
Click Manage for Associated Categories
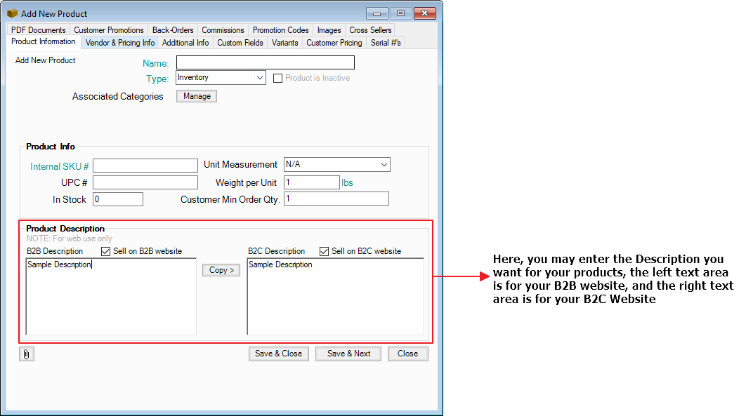click(x=197, y=96)
